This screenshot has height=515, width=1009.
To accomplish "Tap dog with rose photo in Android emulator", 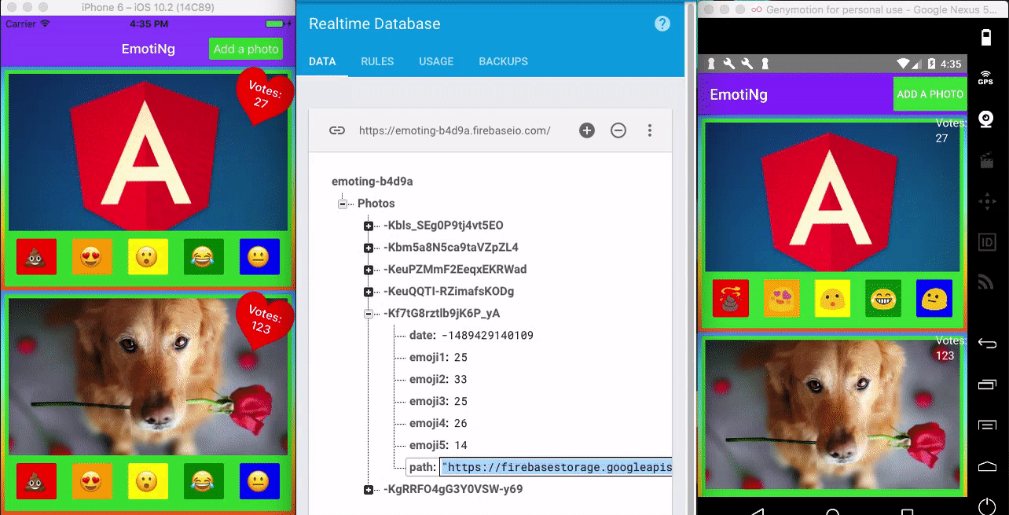I will (832, 414).
